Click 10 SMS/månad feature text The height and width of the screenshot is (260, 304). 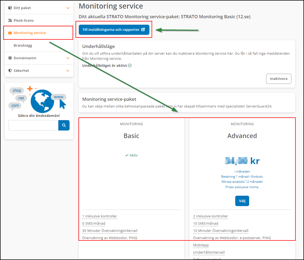tap(206, 224)
